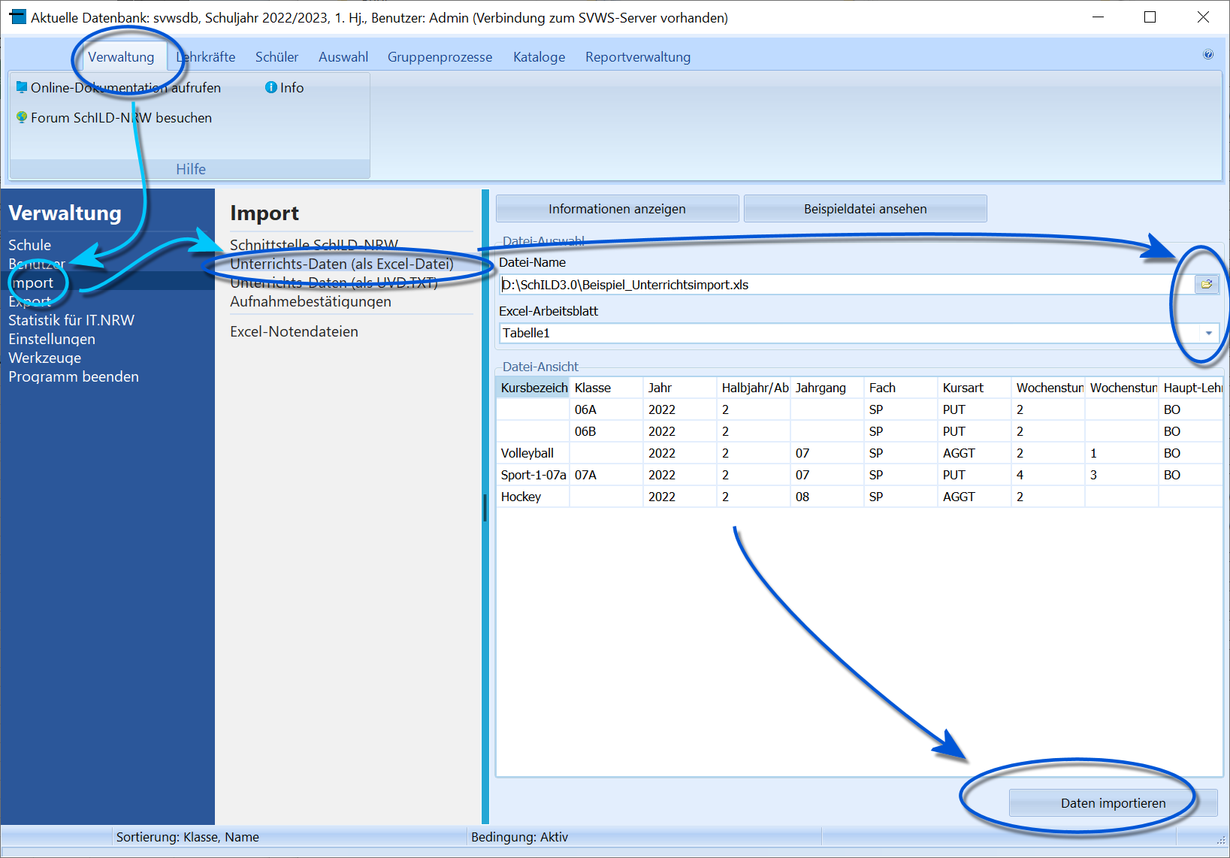Click the Fach column header
Image resolution: width=1230 pixels, height=858 pixels.
point(901,388)
